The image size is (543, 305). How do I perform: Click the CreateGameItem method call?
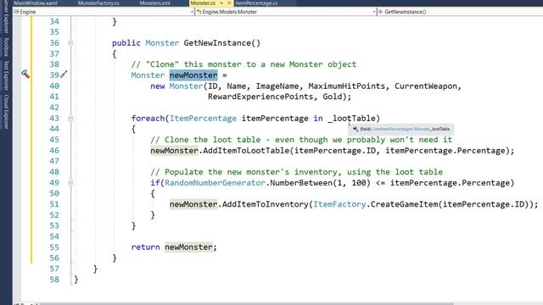tap(404, 204)
